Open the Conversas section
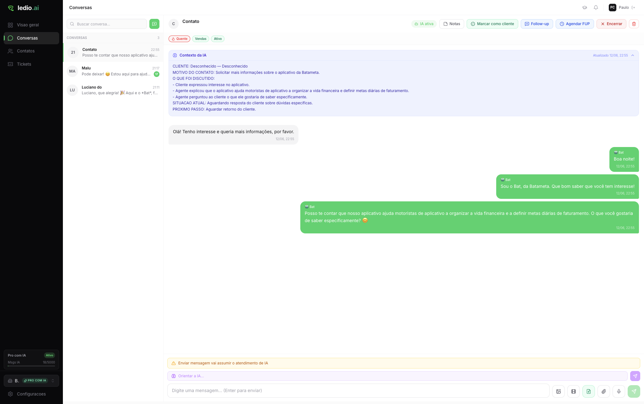Viewport: 644px width, 404px height. [31, 38]
